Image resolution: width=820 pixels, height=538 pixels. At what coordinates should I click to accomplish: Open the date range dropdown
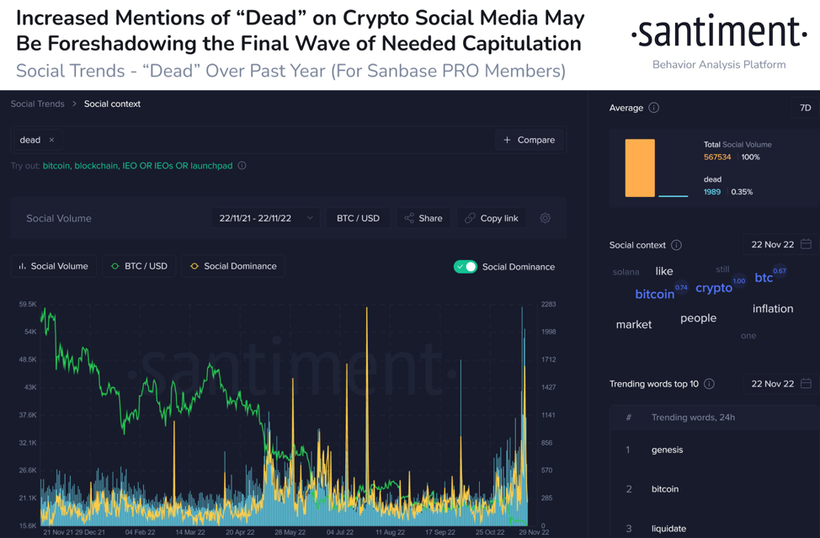click(x=265, y=218)
